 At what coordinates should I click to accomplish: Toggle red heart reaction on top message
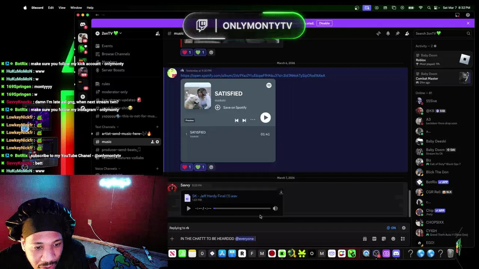pyautogui.click(x=187, y=52)
